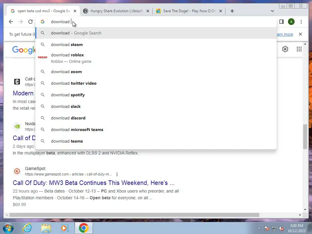Viewport: 312px width, 234px height.
Task: Open Call Of Duty MW3 Beta Continues link
Action: [94, 183]
